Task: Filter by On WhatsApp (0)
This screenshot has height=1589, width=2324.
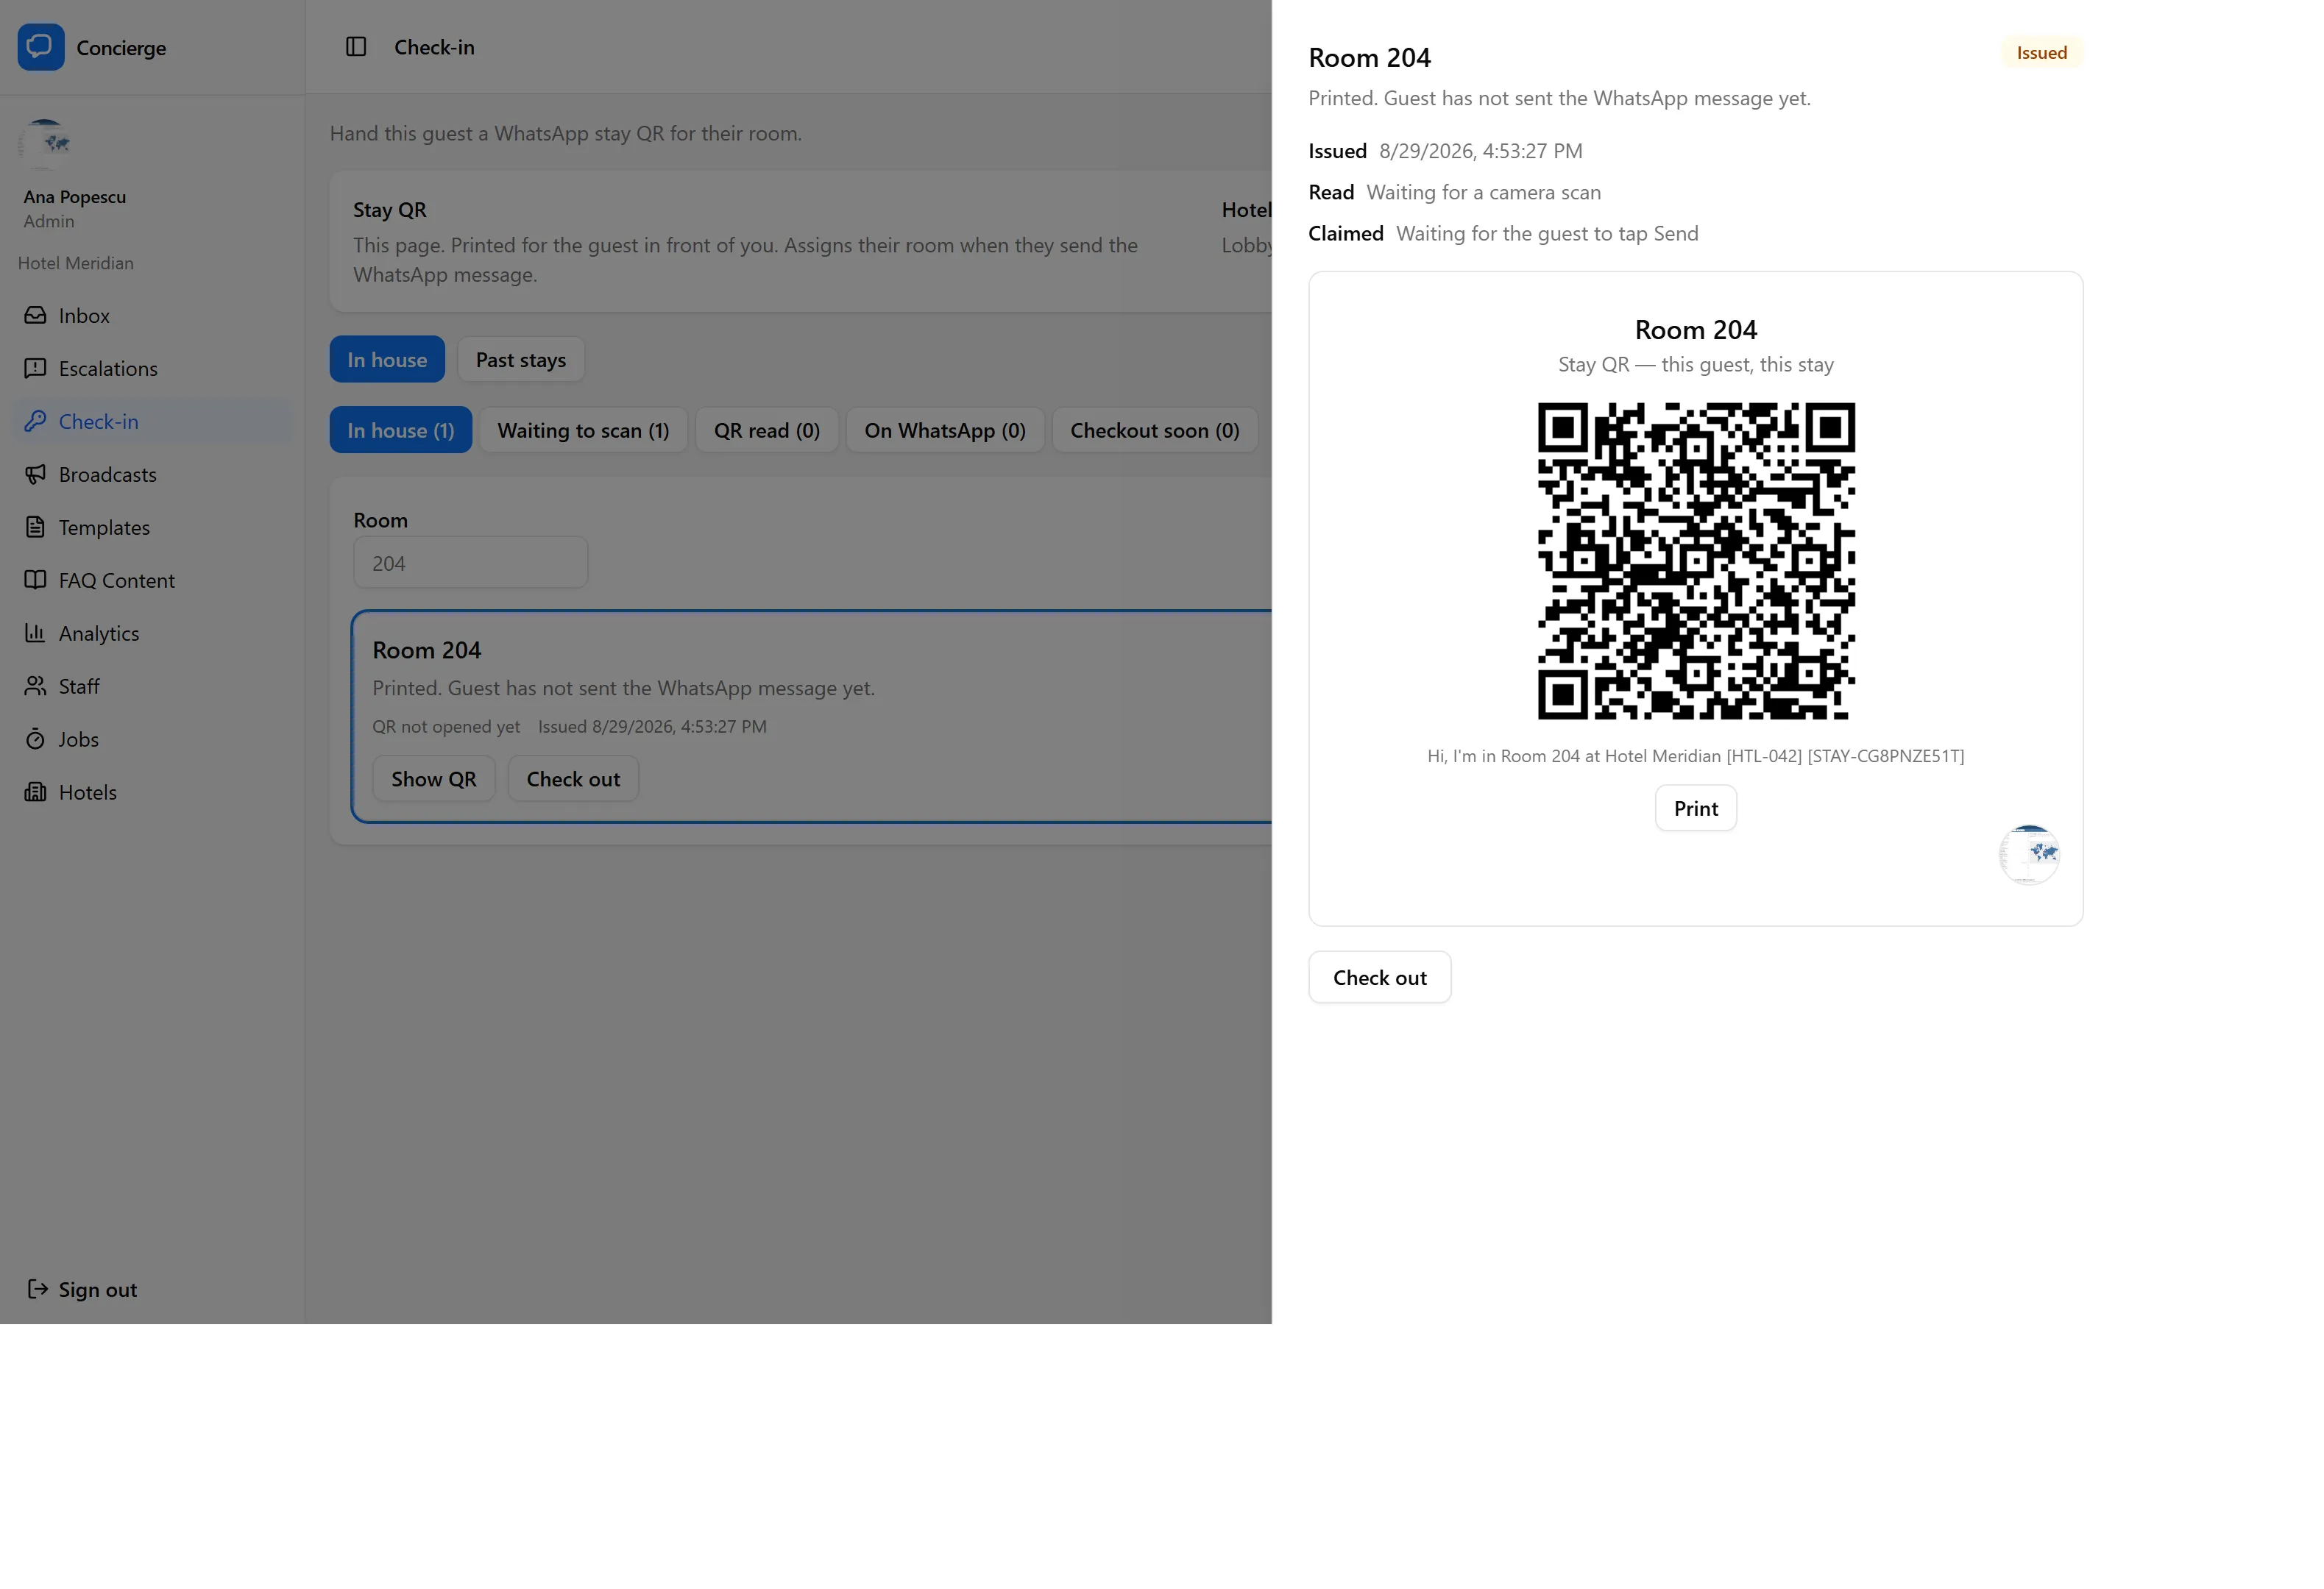Action: point(945,430)
